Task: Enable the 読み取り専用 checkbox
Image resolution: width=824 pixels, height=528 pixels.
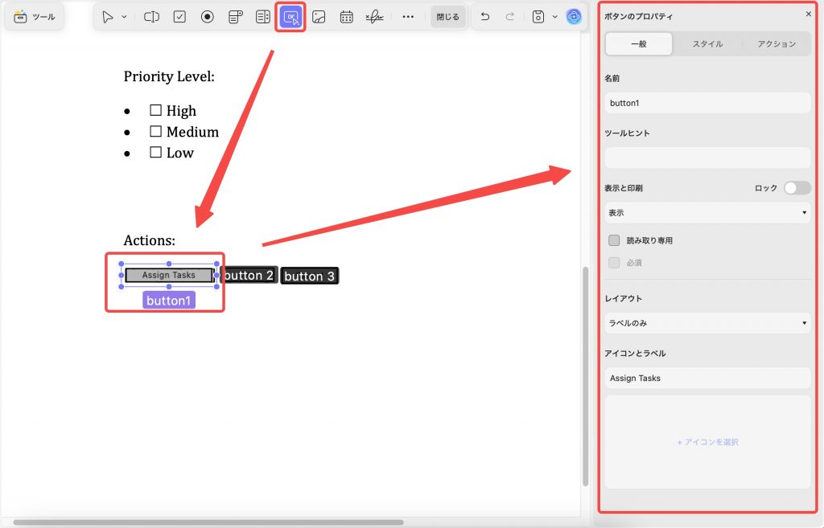Action: point(614,240)
